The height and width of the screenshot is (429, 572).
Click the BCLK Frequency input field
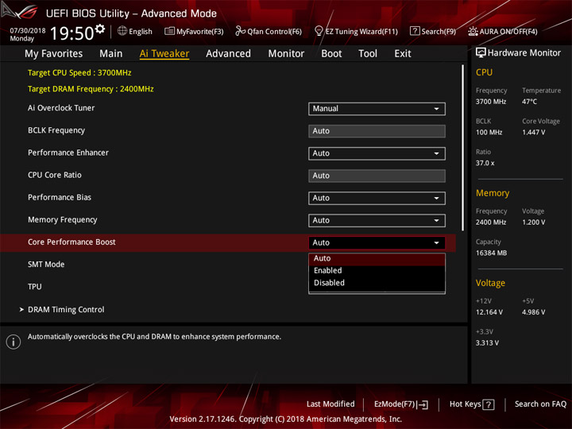click(377, 131)
